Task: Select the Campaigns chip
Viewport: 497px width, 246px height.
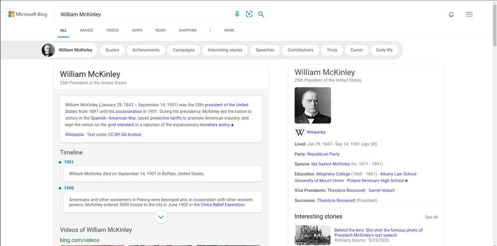Action: pos(184,50)
